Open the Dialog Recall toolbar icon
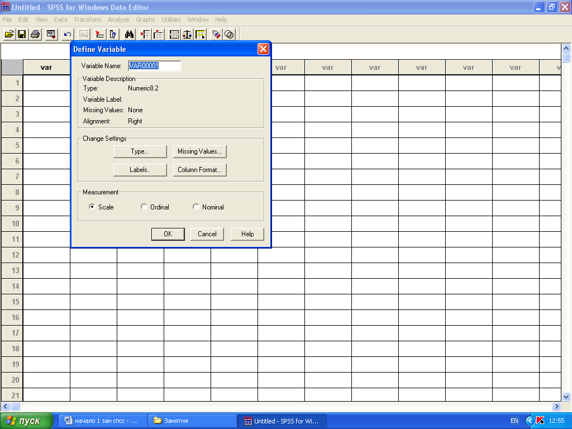The height and width of the screenshot is (429, 572). point(51,34)
